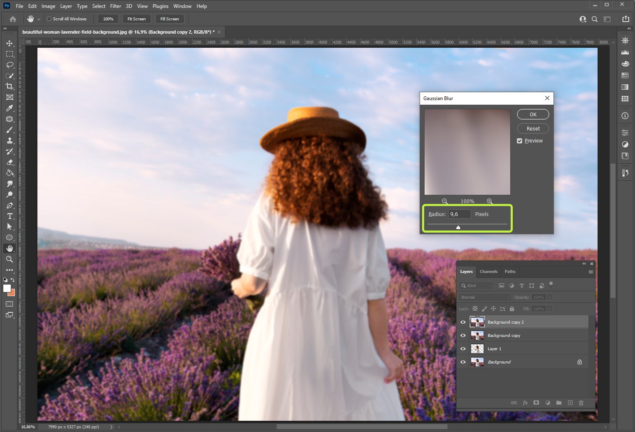Create a new layer in Layers panel

[x=570, y=403]
